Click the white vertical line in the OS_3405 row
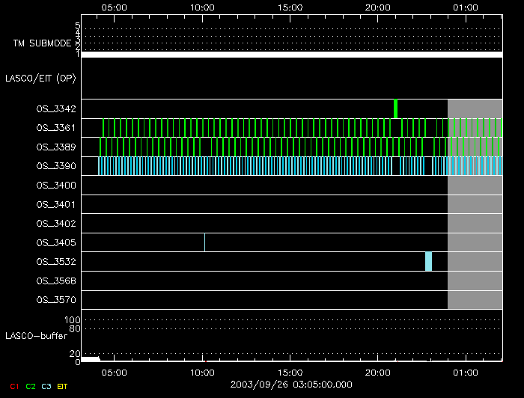Screen dimensions: 524x398 tap(204, 242)
